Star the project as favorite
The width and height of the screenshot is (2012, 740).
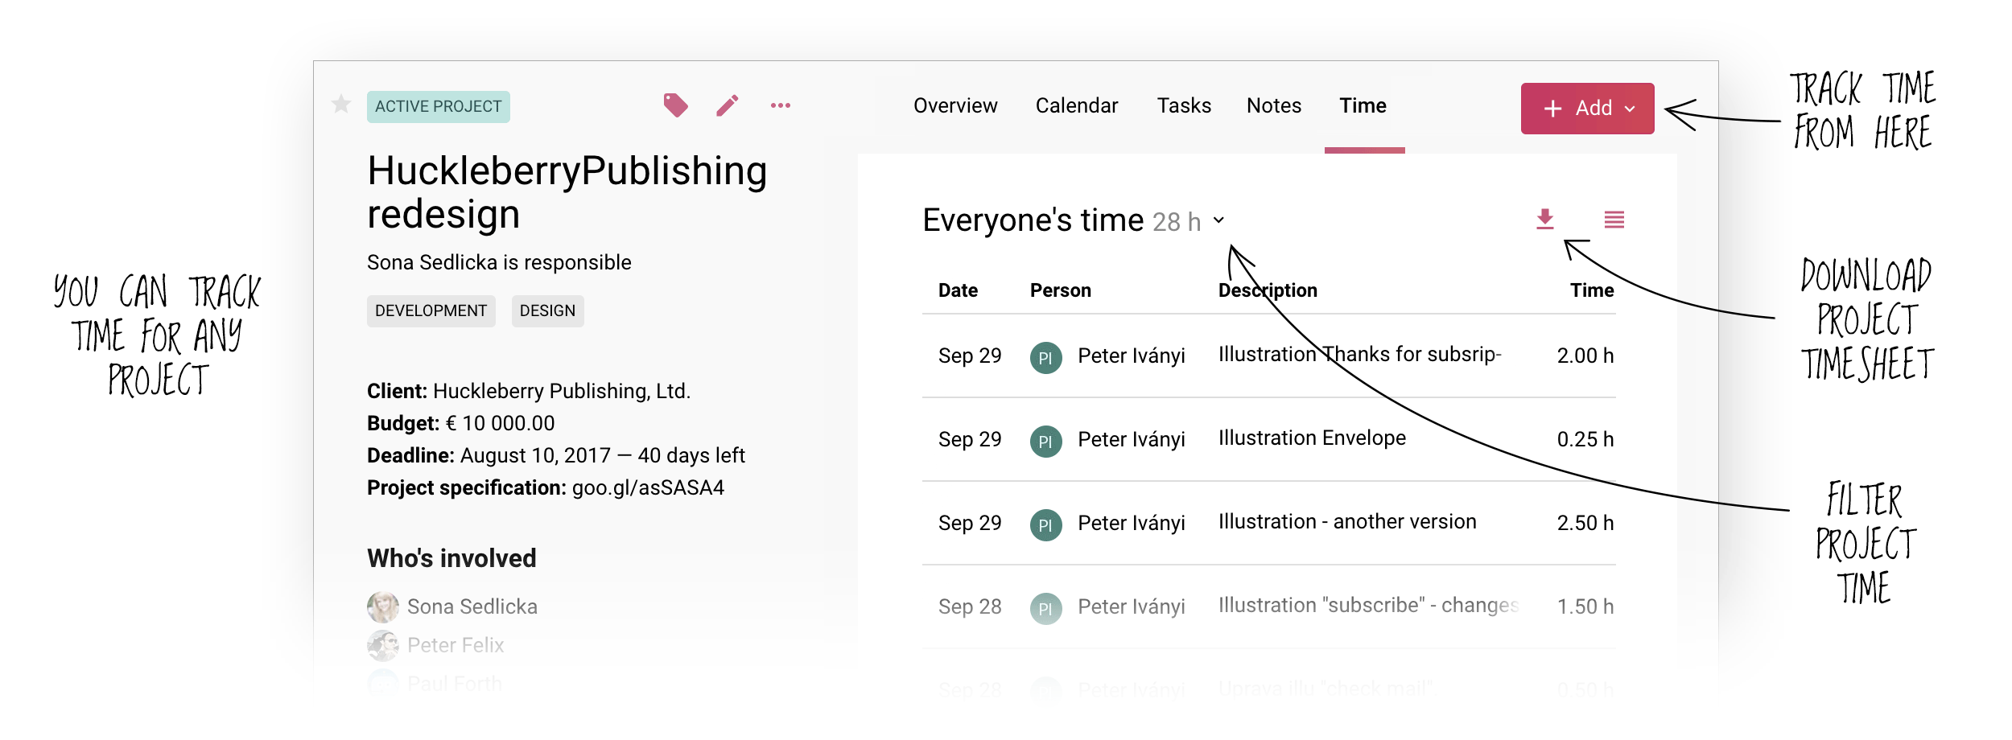pyautogui.click(x=341, y=105)
